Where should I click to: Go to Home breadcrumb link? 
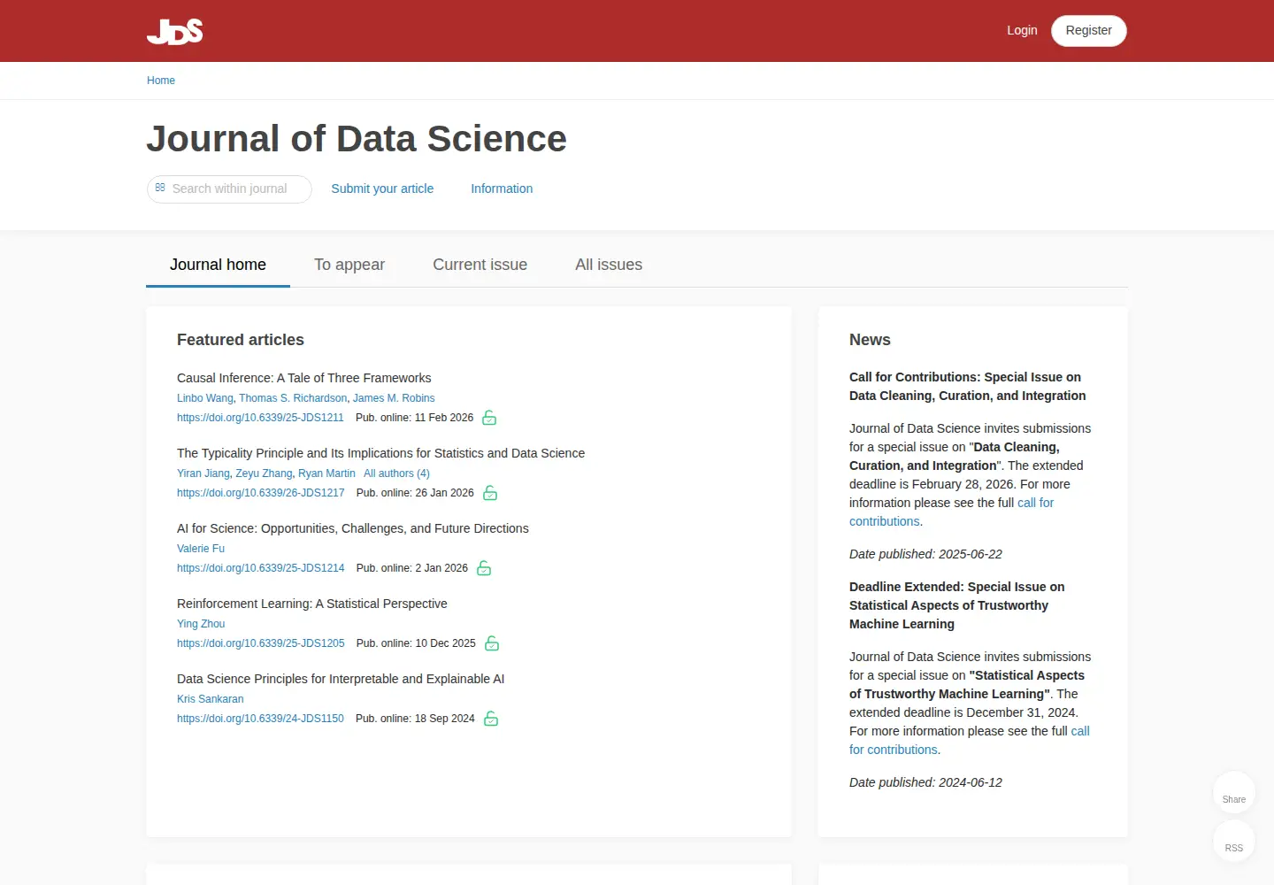(x=161, y=81)
